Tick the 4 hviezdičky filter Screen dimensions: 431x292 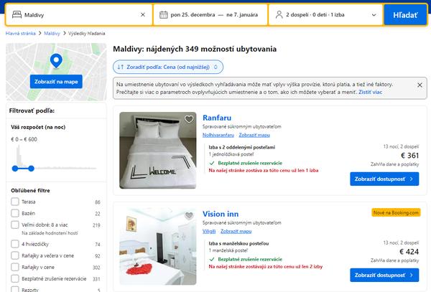15,245
